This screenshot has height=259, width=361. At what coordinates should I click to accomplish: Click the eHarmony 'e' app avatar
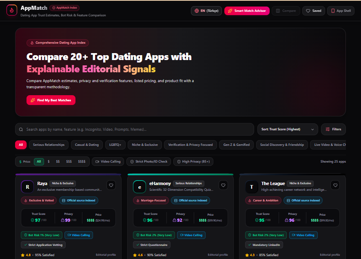coord(140,187)
